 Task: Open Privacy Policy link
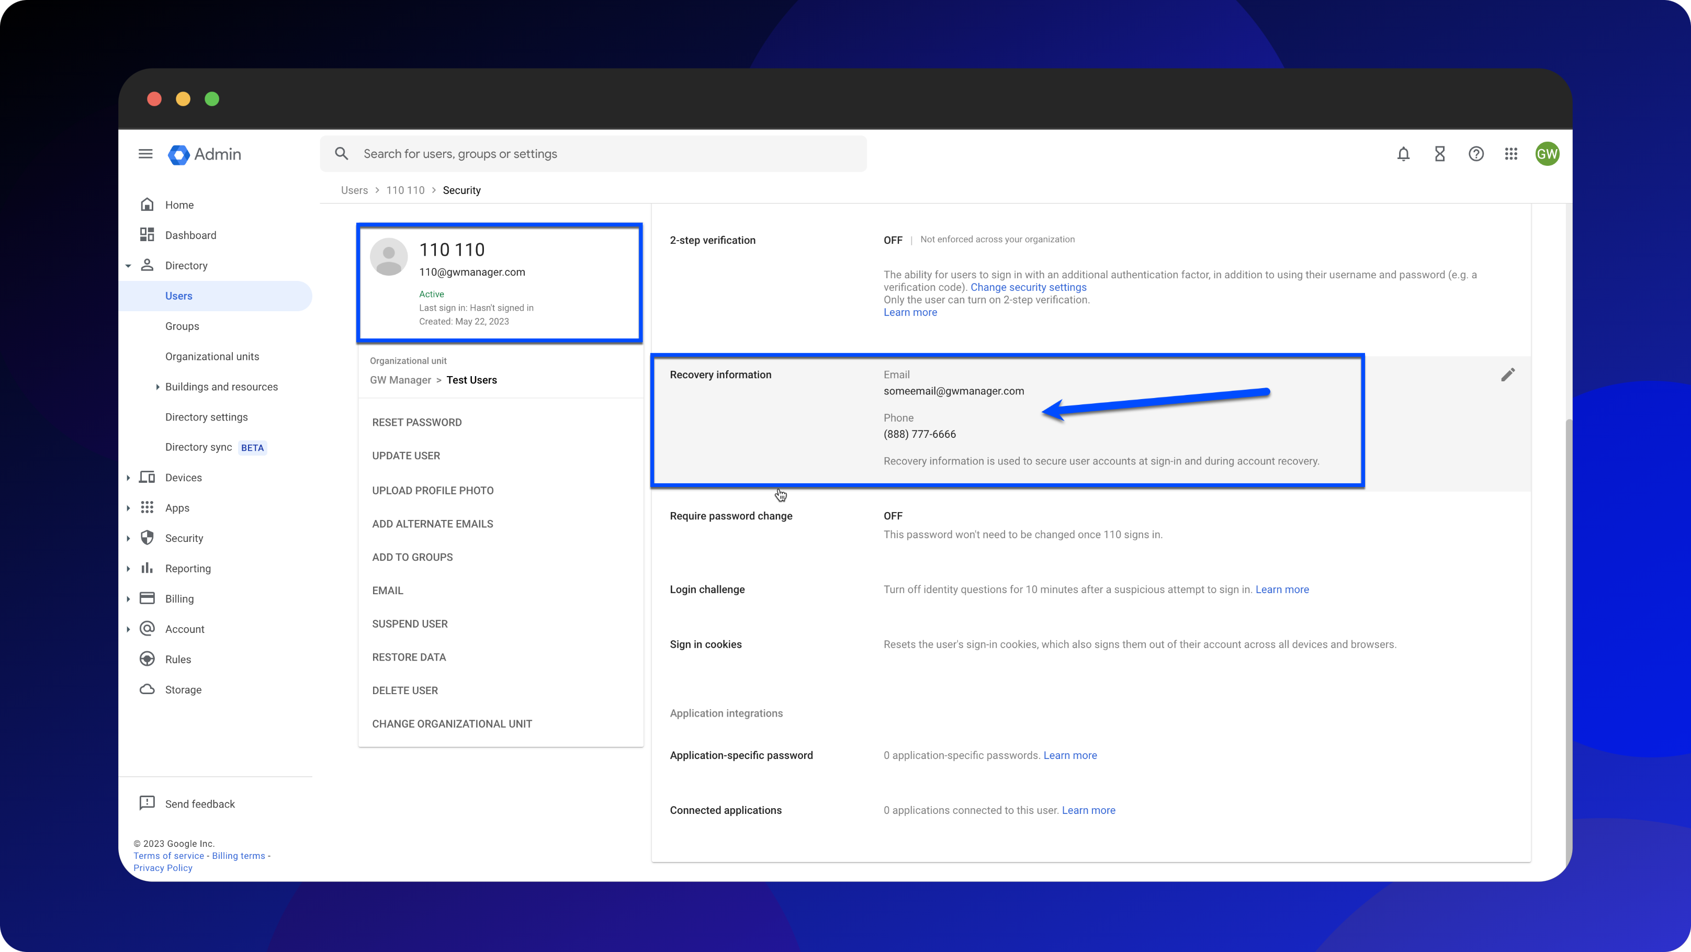click(x=163, y=867)
